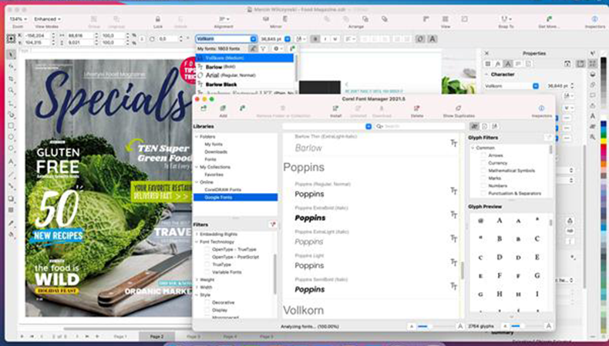Click the Get More icon in toolbar
The height and width of the screenshot is (346, 609).
pos(549,19)
